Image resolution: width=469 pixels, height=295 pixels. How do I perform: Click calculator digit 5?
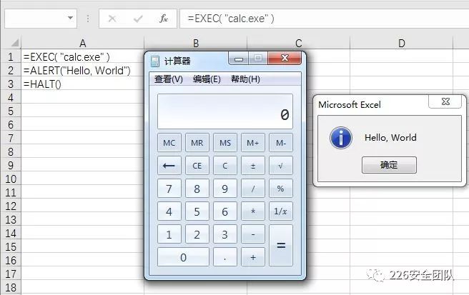pos(197,211)
